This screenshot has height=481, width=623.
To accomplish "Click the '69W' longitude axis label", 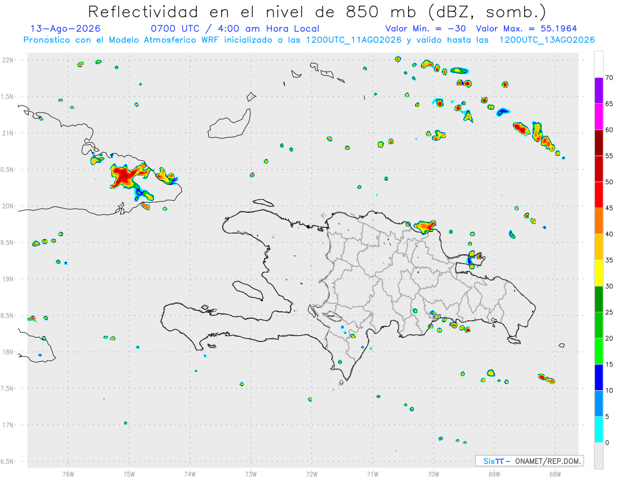I will [x=494, y=474].
